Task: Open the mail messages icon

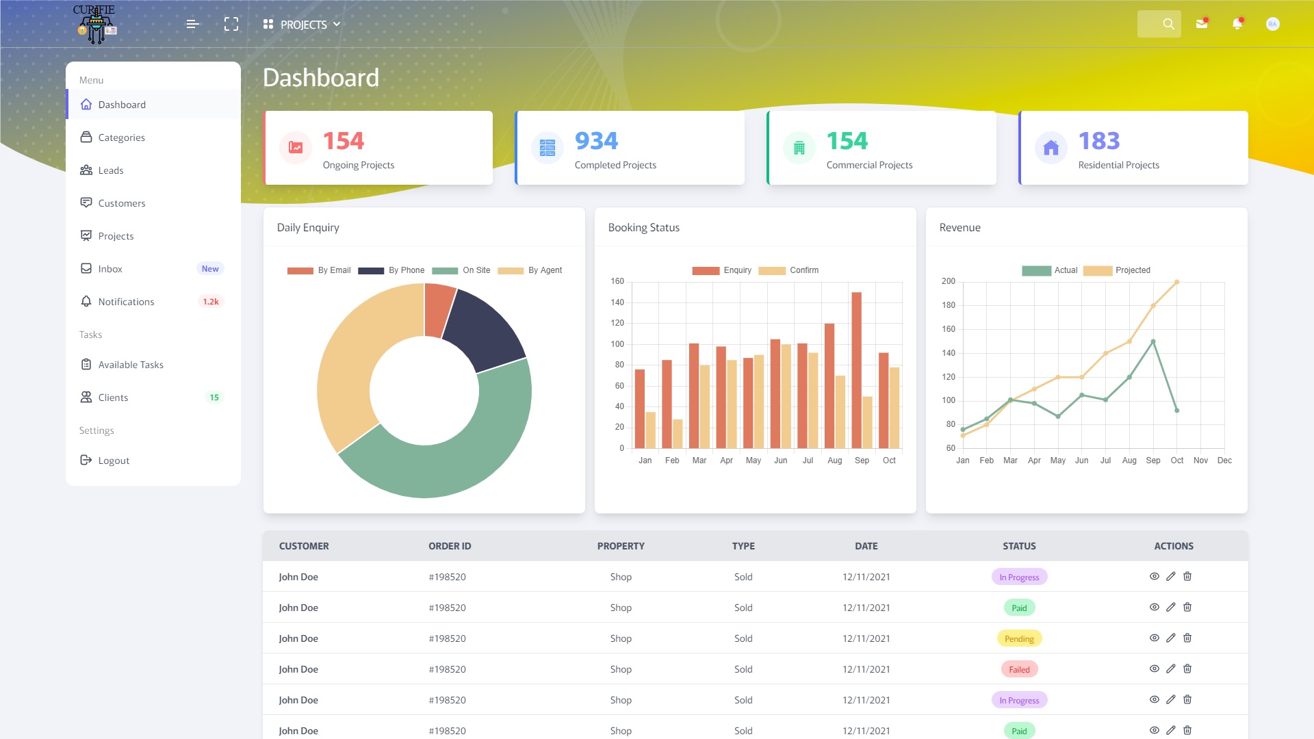Action: 1202,24
